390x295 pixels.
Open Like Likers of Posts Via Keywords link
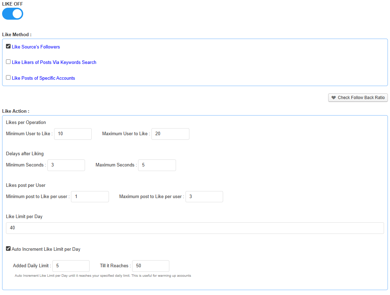pyautogui.click(x=54, y=62)
